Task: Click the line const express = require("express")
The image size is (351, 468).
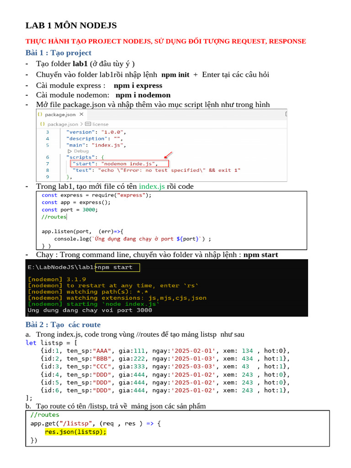Action: click(96, 195)
